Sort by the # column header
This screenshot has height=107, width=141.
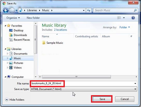(131, 36)
